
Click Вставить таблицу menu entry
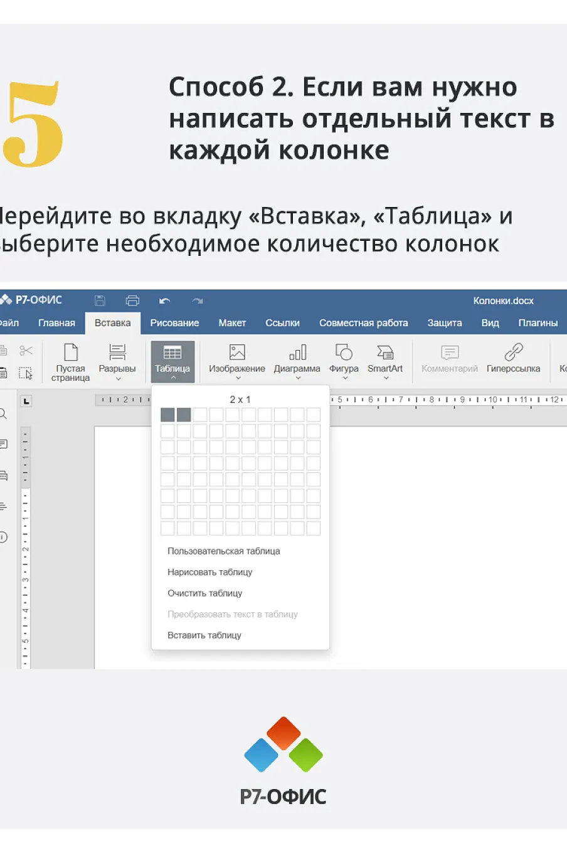point(204,635)
